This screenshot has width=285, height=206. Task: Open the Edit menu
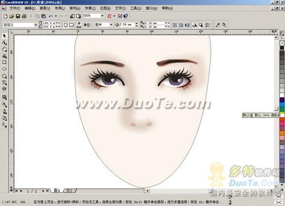tap(30, 8)
